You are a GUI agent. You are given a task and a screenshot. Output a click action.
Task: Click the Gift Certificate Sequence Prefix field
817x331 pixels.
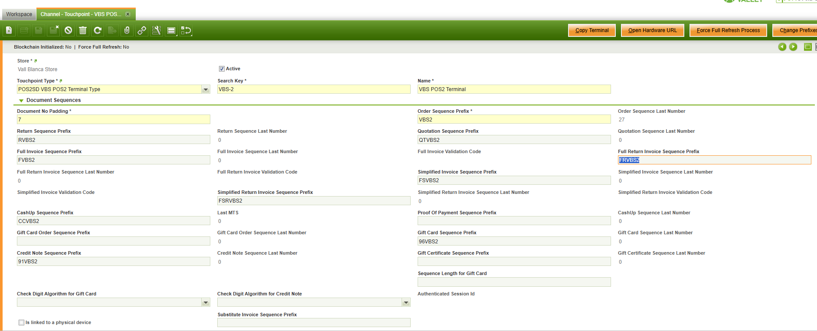pos(514,262)
